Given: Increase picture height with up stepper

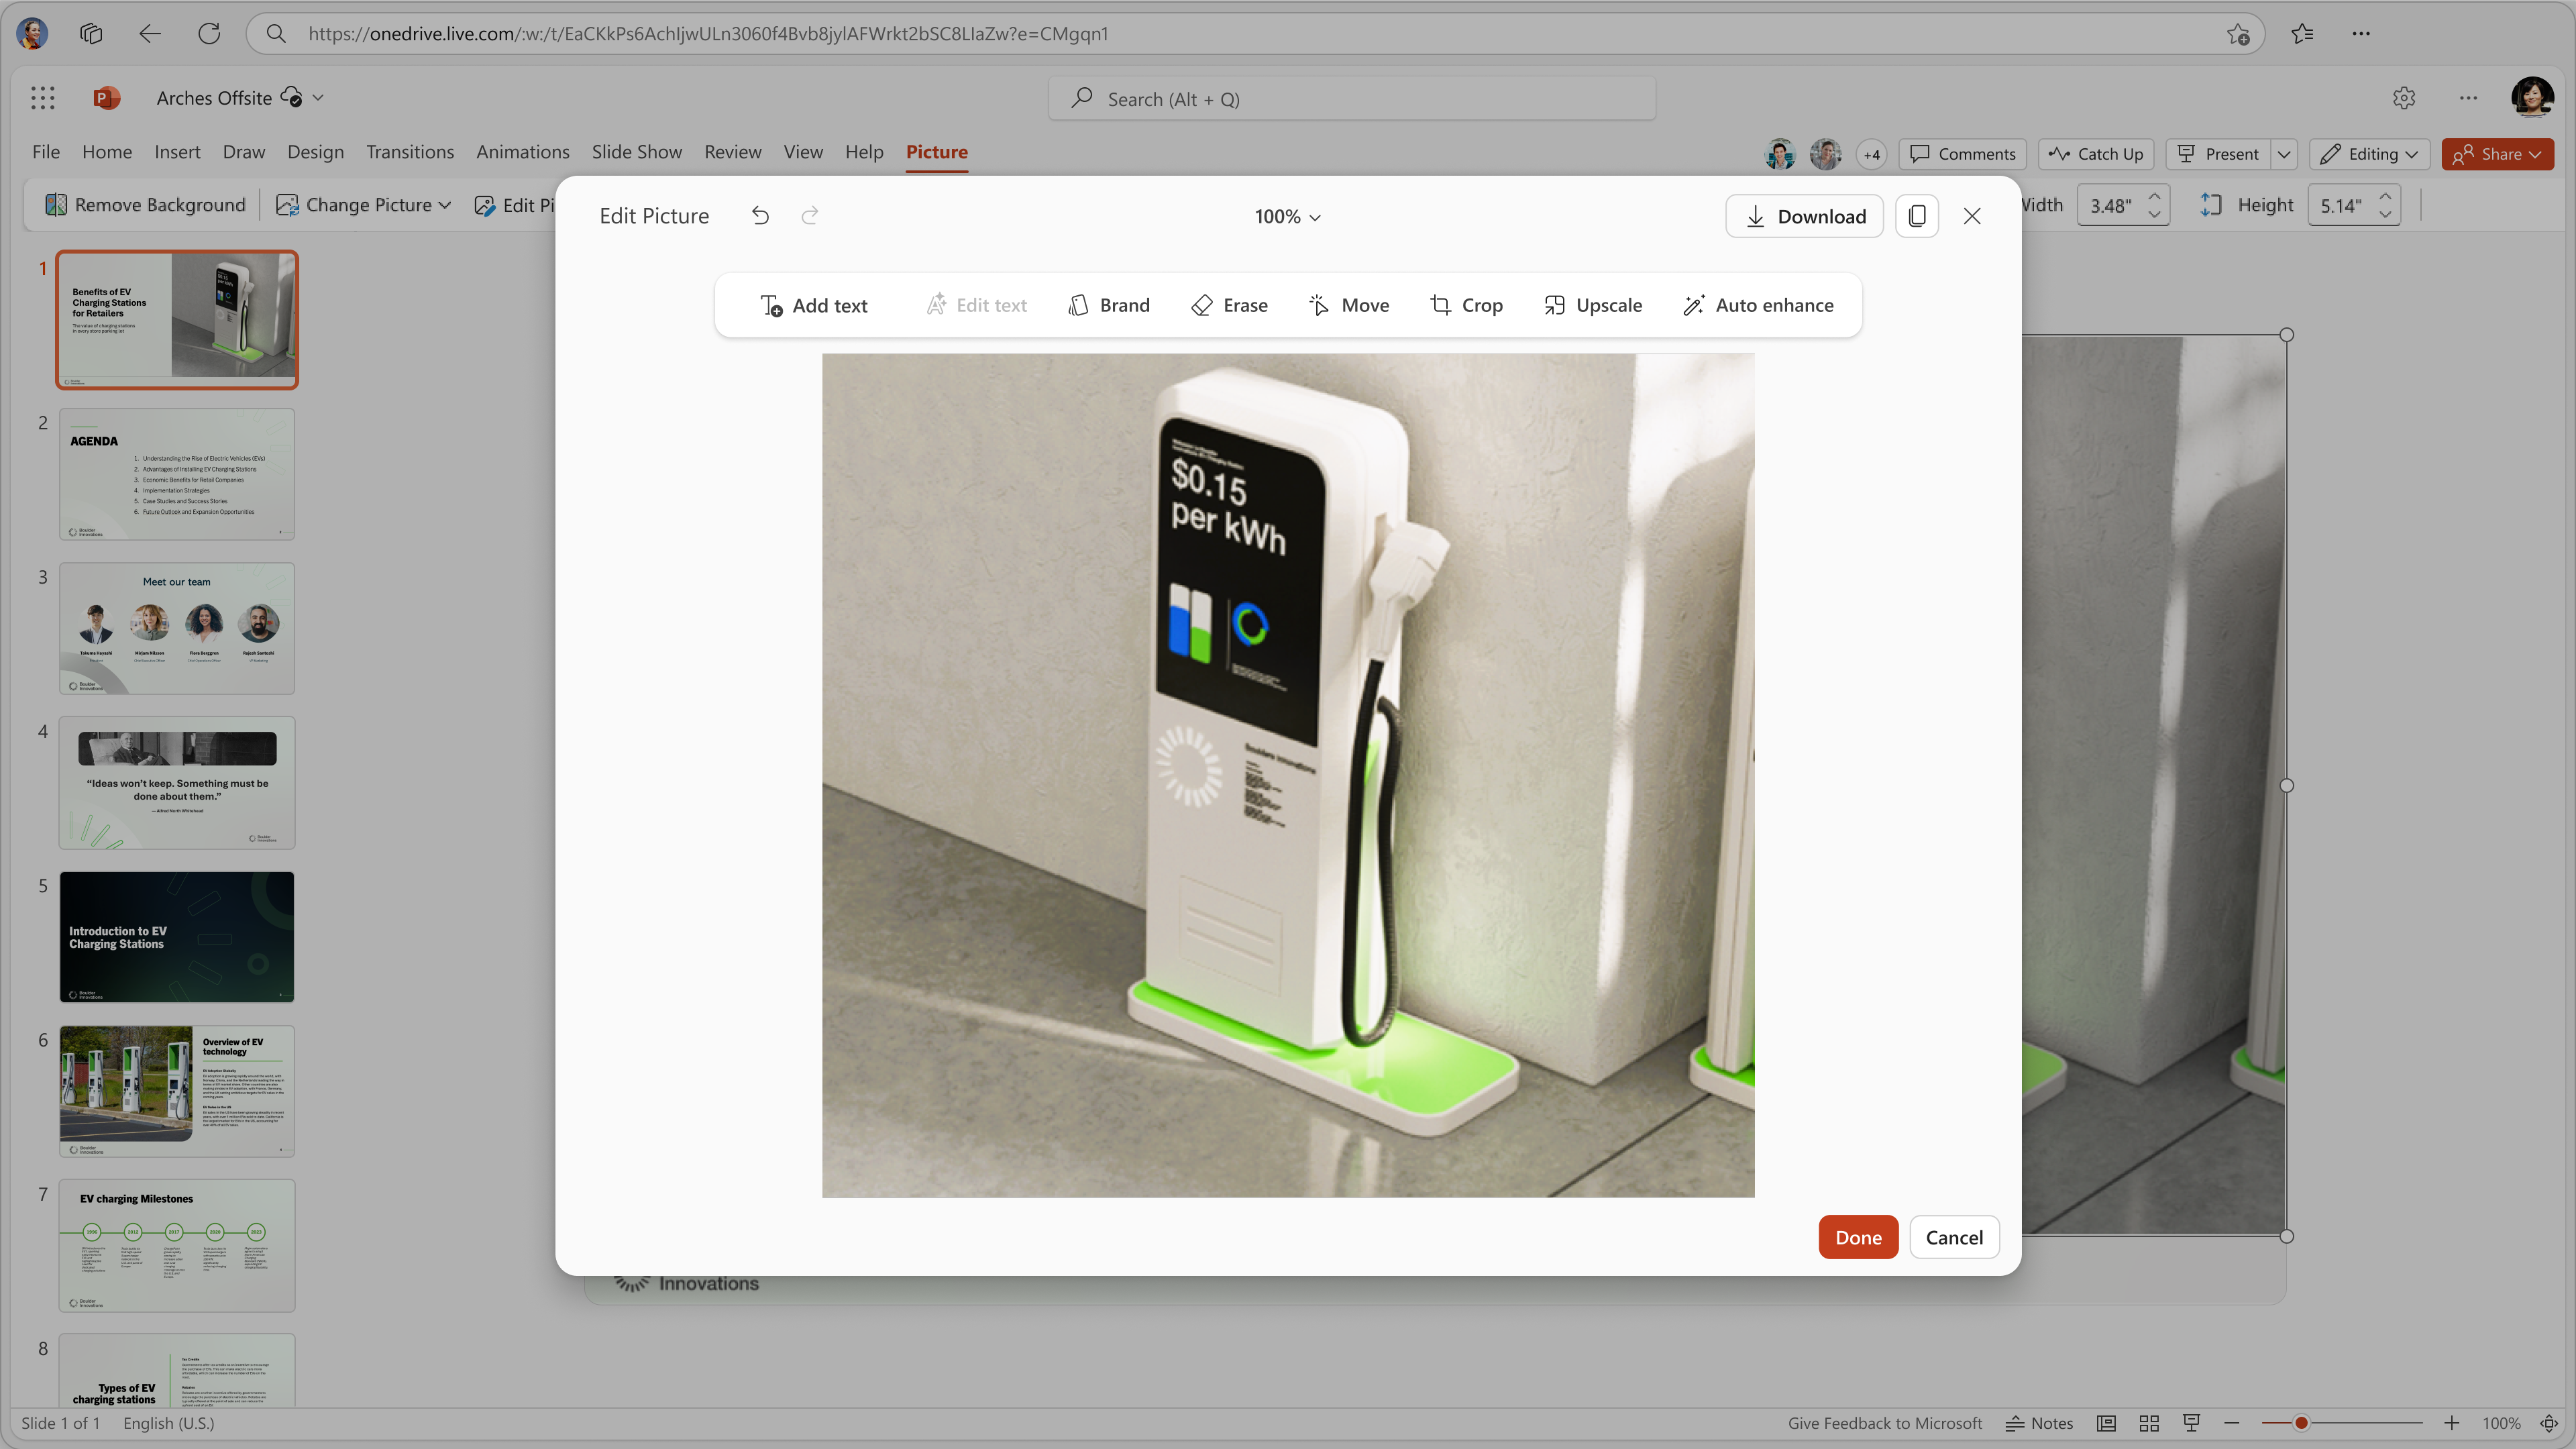Looking at the screenshot, I should point(2386,196).
